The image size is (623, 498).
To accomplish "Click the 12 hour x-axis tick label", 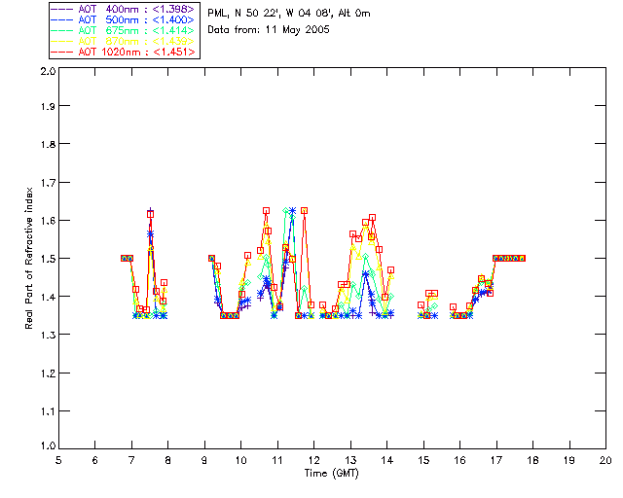I will tap(313, 460).
